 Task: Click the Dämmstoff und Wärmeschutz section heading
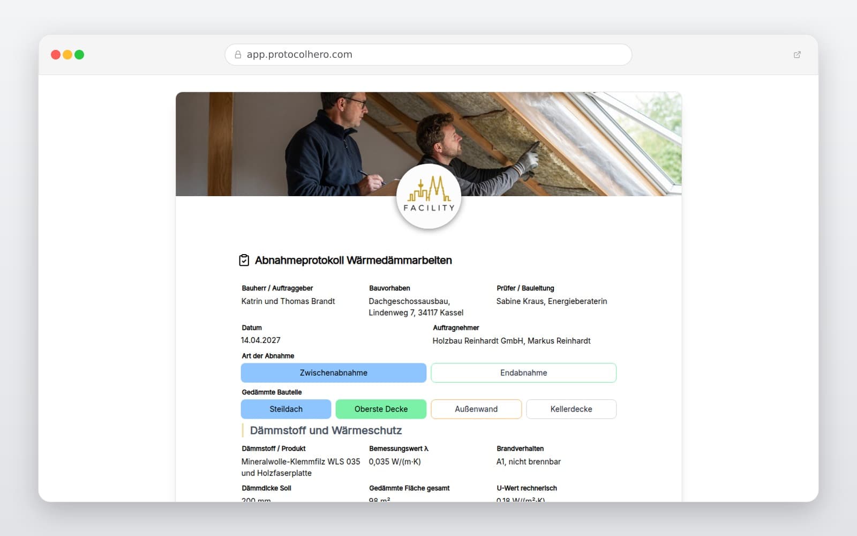tap(326, 430)
